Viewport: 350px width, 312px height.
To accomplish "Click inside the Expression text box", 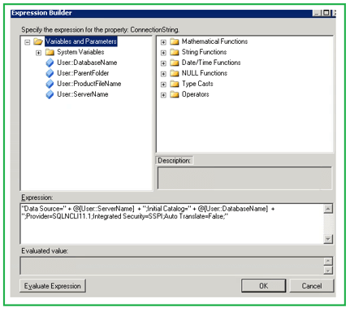I will point(172,223).
